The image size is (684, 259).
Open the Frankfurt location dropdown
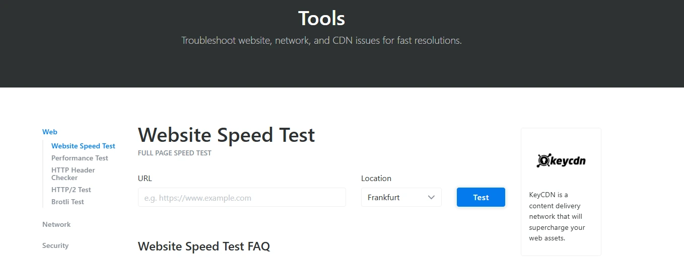tap(395, 198)
